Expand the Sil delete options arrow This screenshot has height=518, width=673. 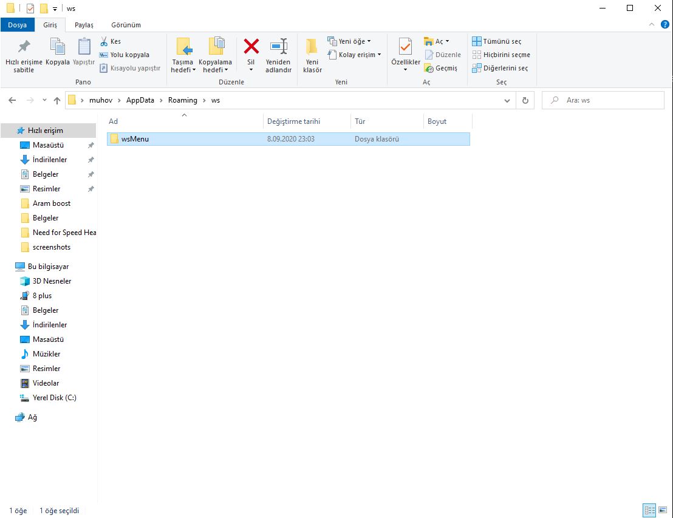coord(251,69)
